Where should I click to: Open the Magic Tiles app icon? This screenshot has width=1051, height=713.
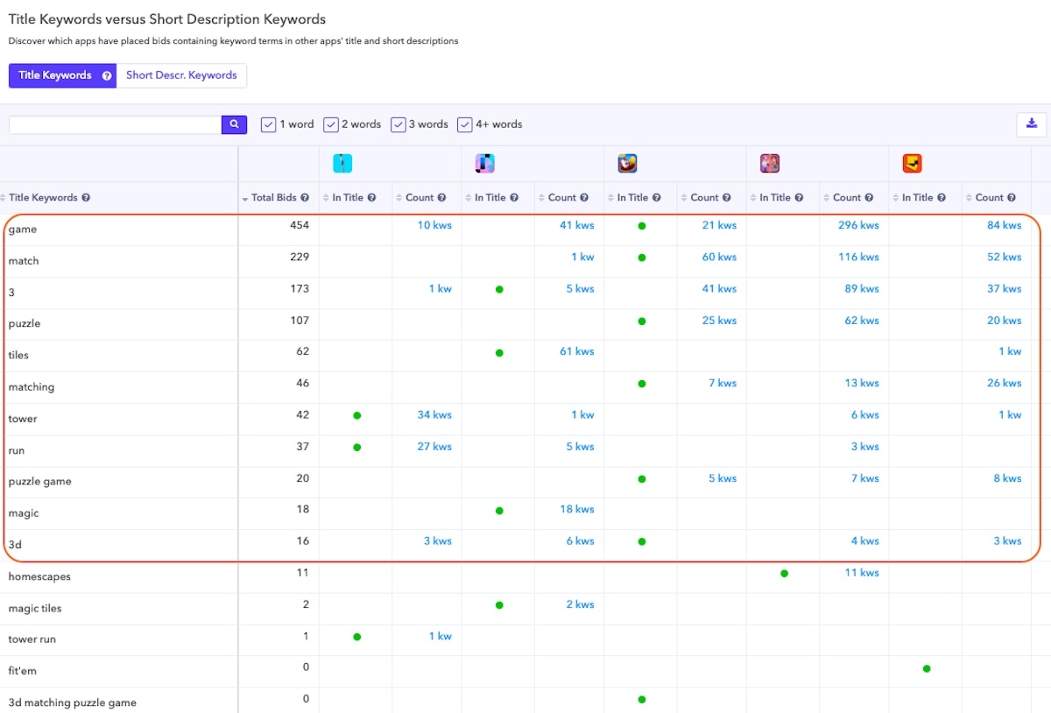point(484,163)
